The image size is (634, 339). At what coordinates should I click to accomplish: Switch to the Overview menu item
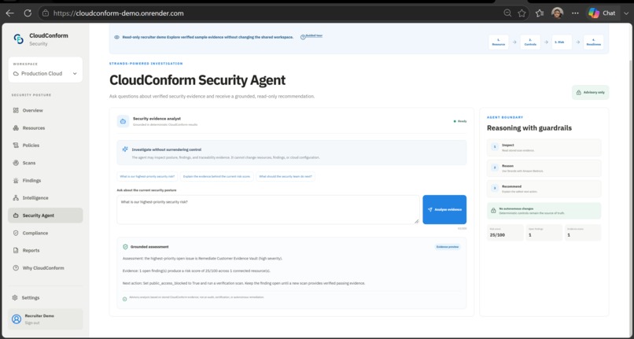click(46, 110)
